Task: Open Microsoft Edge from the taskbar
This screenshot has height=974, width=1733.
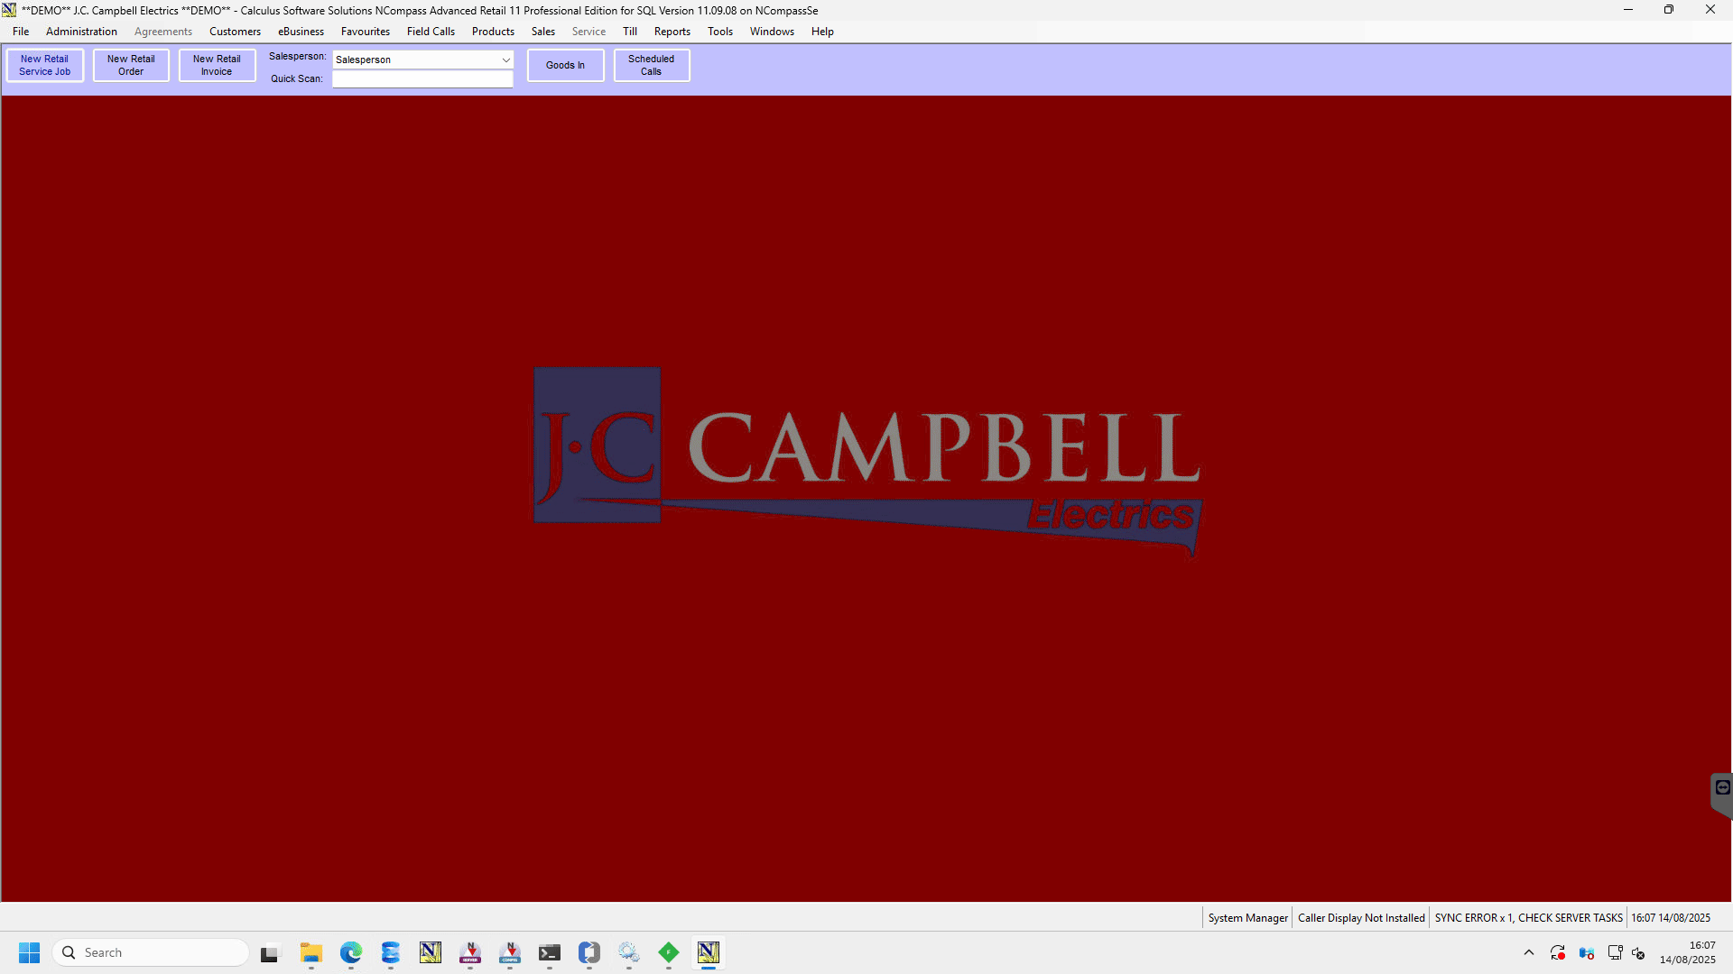Action: (351, 951)
